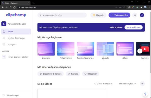Click the Mit Vorlage beginnen heading

tap(49, 37)
